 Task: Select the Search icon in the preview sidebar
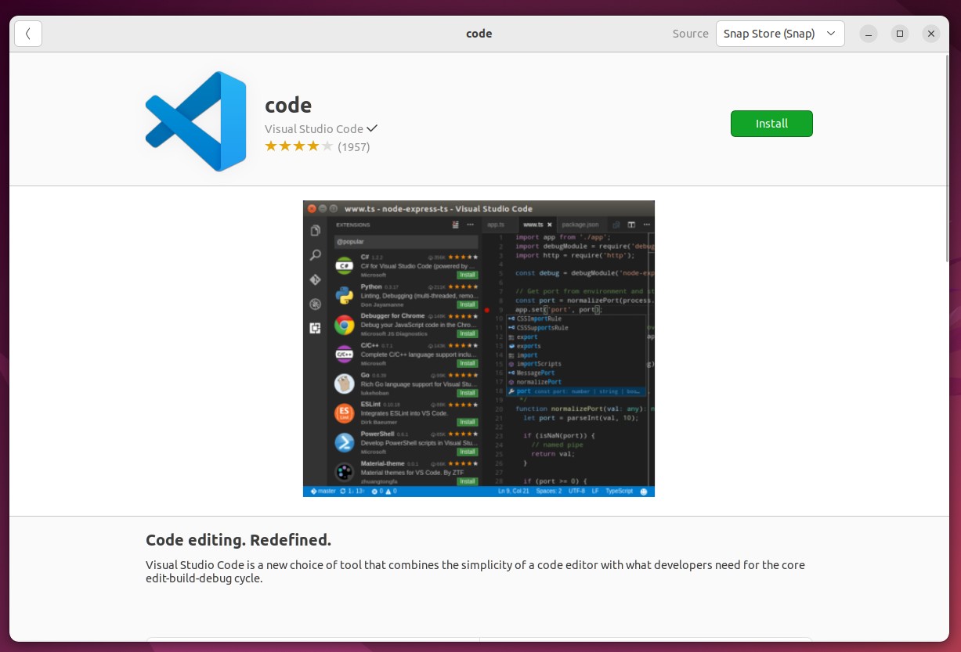pyautogui.click(x=316, y=254)
